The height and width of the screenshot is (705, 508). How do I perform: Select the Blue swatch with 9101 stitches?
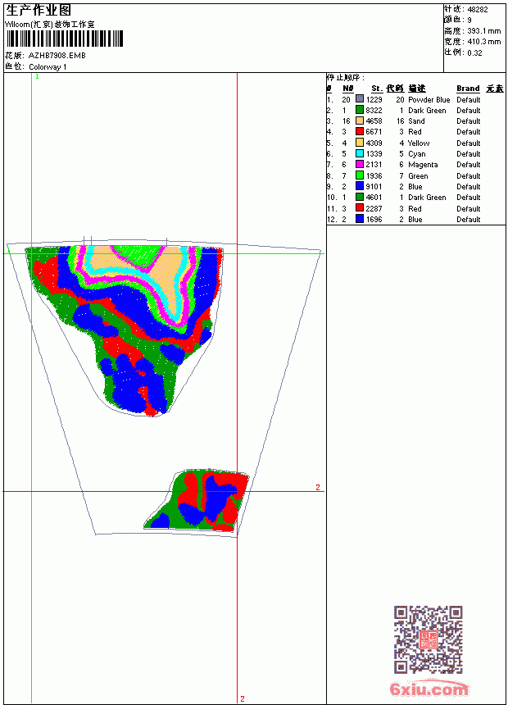click(x=360, y=186)
